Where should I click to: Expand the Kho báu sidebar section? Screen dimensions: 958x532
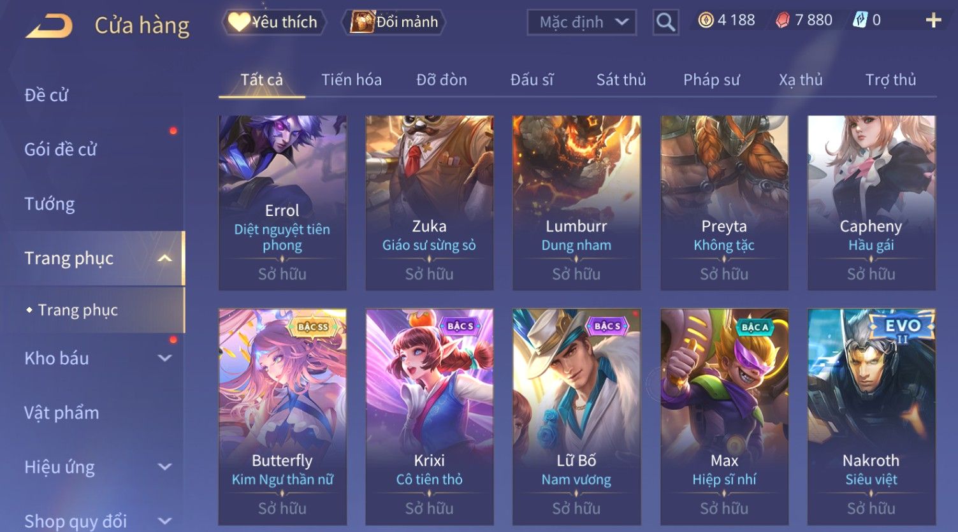click(165, 358)
